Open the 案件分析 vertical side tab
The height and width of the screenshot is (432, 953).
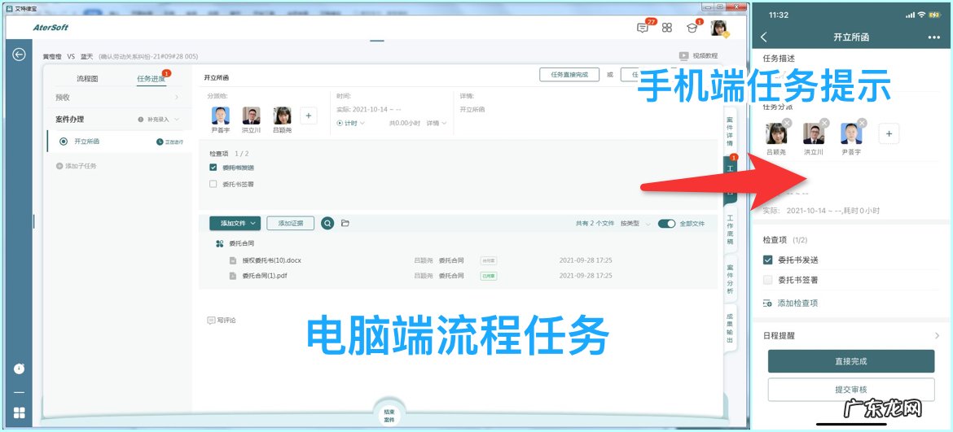pos(730,278)
